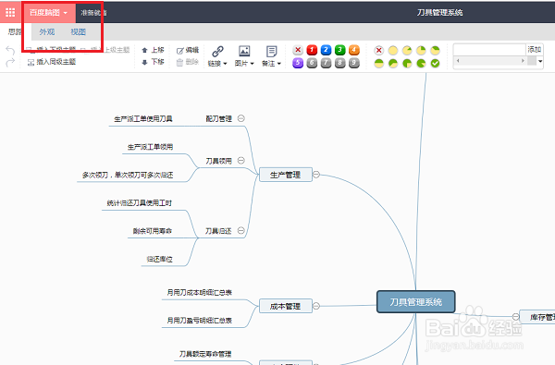Select the 统计归还刀具使用工时 node
This screenshot has height=365, width=555.
coord(140,203)
